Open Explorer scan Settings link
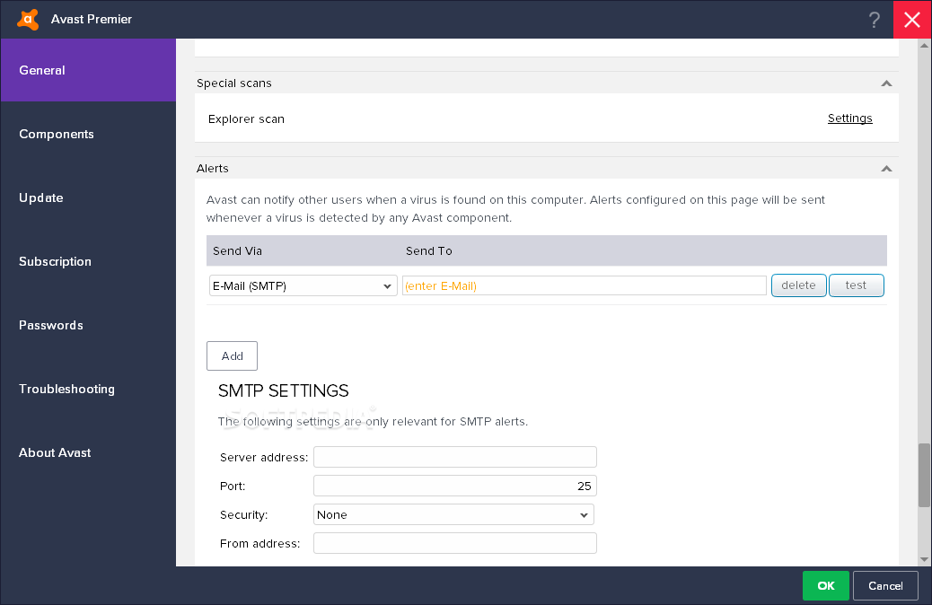 (849, 118)
